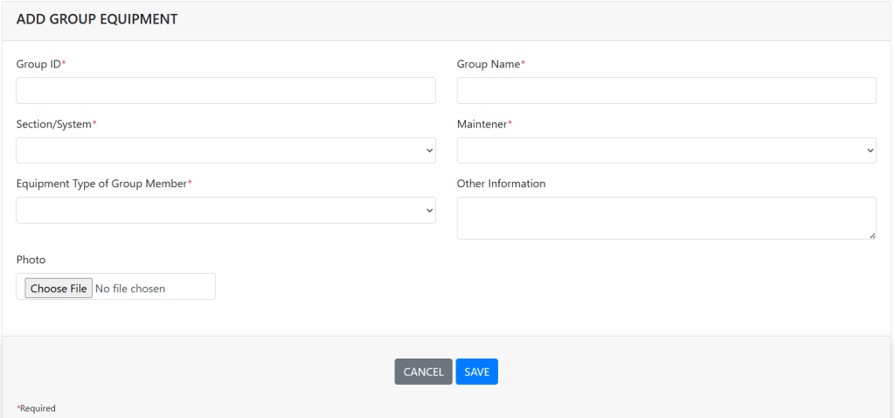Click the Group ID text field
The image size is (895, 418).
pyautogui.click(x=225, y=90)
